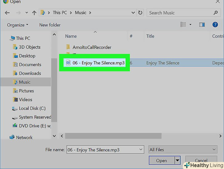
Task: Sort by the Name column header
Action: [x=71, y=36]
